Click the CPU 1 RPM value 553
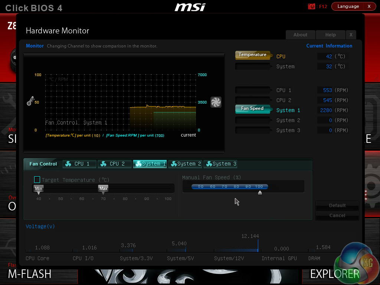 [327, 90]
